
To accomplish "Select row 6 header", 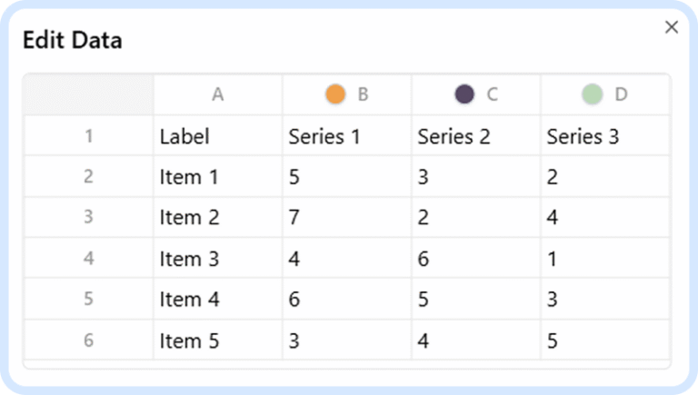I will tap(88, 341).
